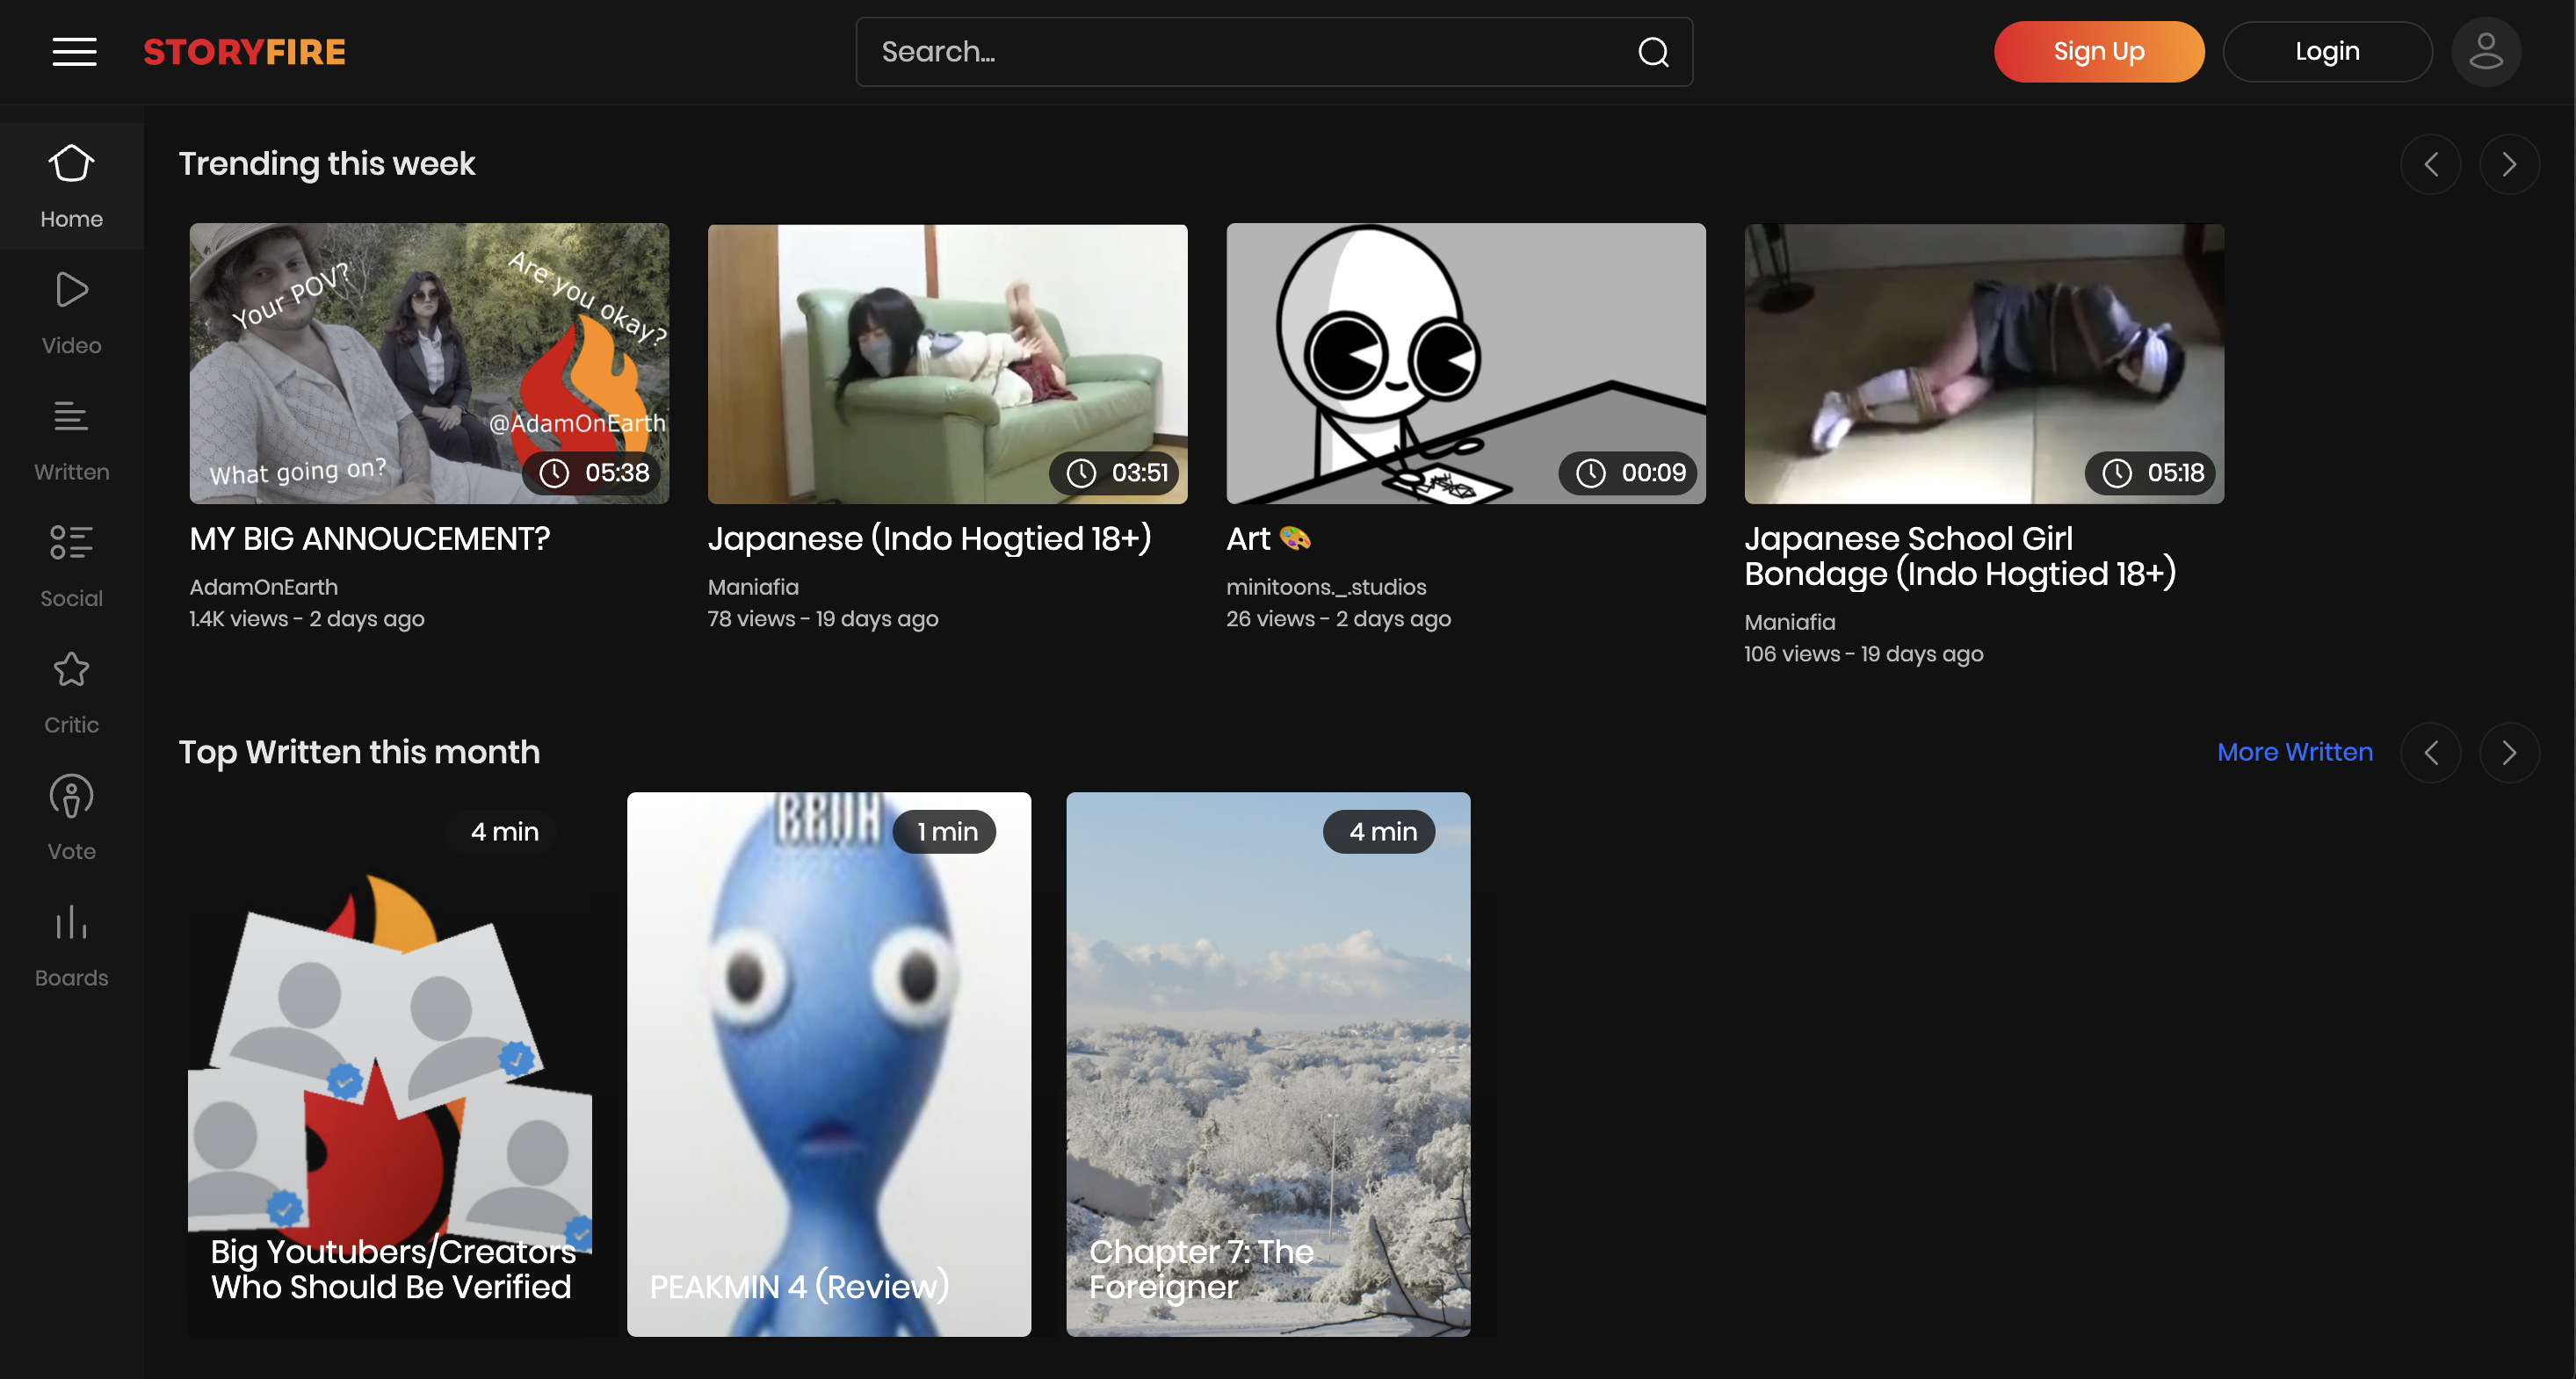Open AdamOnEarth channel link
Viewport: 2576px width, 1379px height.
264,587
